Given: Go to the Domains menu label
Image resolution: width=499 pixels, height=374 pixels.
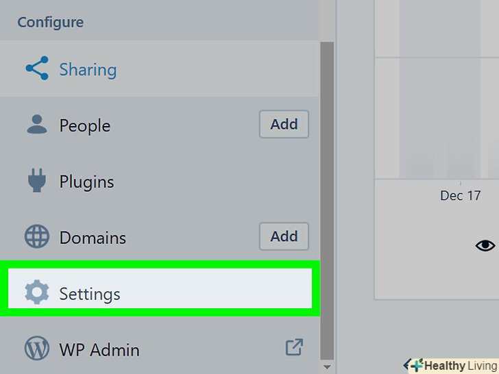Looking at the screenshot, I should pyautogui.click(x=93, y=238).
